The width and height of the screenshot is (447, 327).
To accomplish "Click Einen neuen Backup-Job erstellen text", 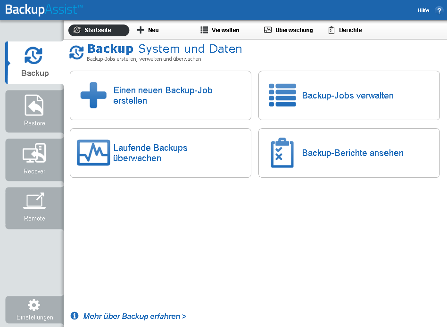I will pos(163,96).
